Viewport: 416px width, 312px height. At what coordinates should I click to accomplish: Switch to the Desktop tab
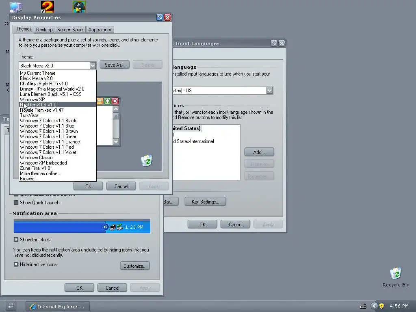[x=44, y=30]
